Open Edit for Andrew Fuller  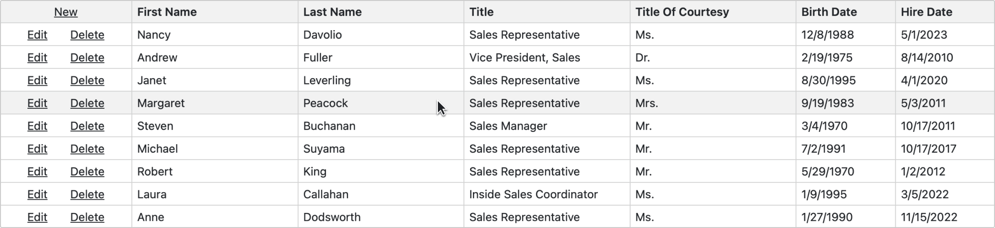(37, 57)
